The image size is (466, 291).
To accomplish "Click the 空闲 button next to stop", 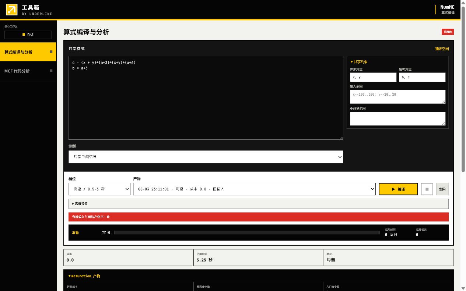I will [x=442, y=189].
